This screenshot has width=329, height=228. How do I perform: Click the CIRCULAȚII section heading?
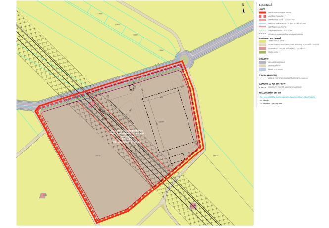tap(264, 58)
